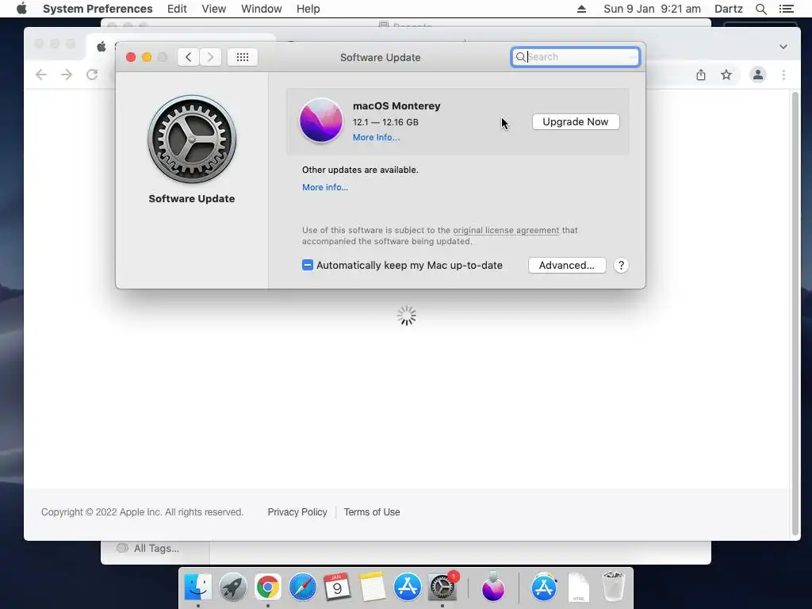
Task: Focus the Search field in Software Update
Action: [576, 57]
